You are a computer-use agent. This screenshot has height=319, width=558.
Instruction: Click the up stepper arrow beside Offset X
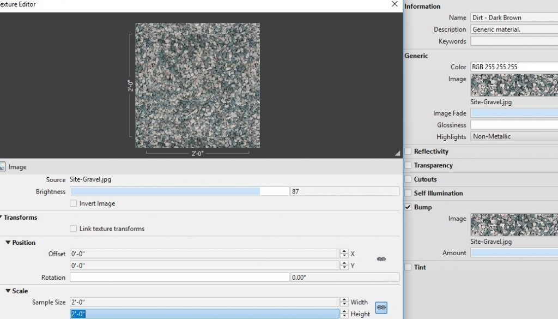344,251
